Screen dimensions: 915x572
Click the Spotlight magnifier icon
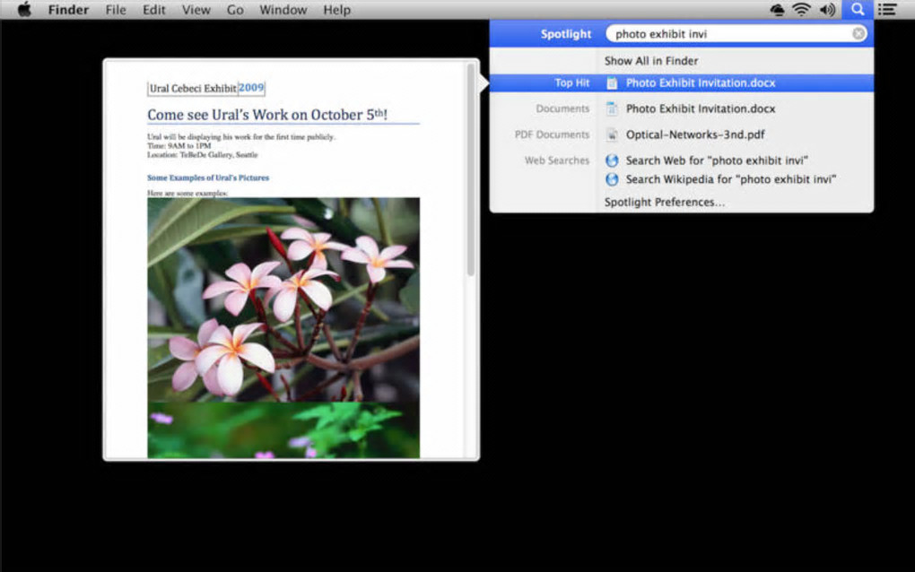[x=858, y=9]
